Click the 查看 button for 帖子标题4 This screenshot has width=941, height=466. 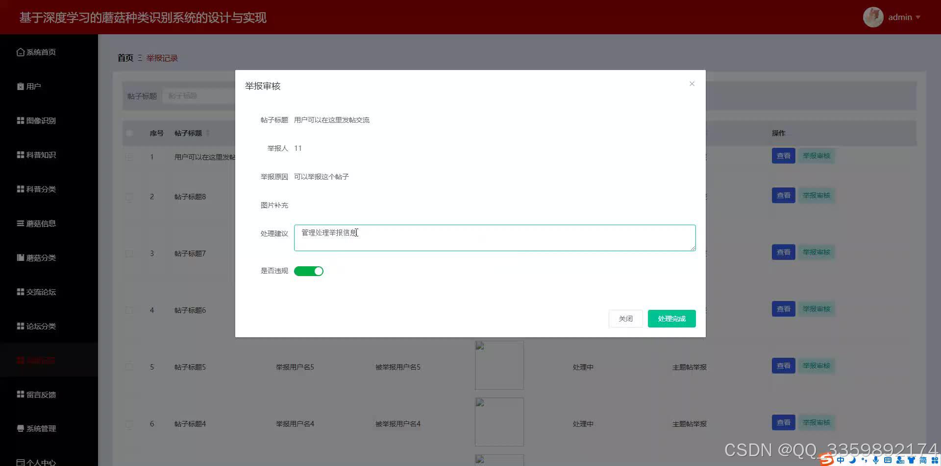click(783, 422)
